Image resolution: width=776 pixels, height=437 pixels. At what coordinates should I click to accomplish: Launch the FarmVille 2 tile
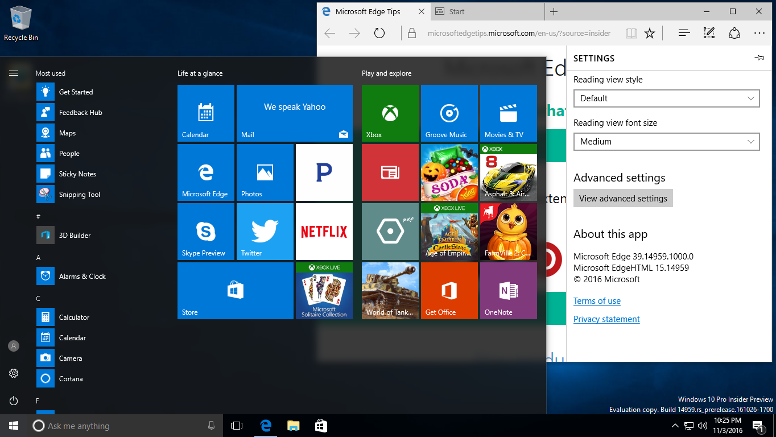(509, 232)
